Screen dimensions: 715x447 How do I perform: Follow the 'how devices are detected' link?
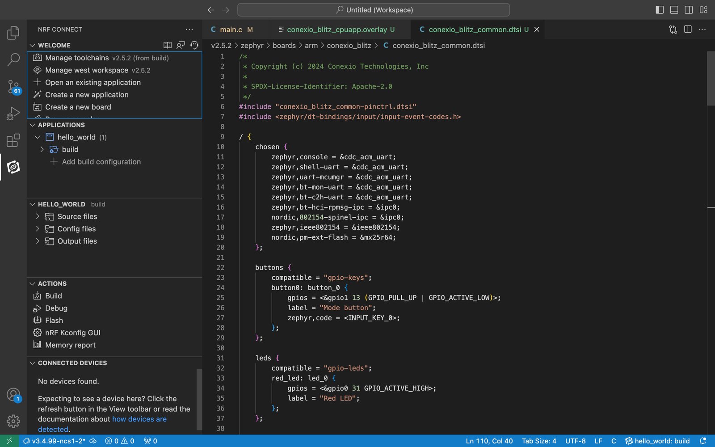(139, 419)
